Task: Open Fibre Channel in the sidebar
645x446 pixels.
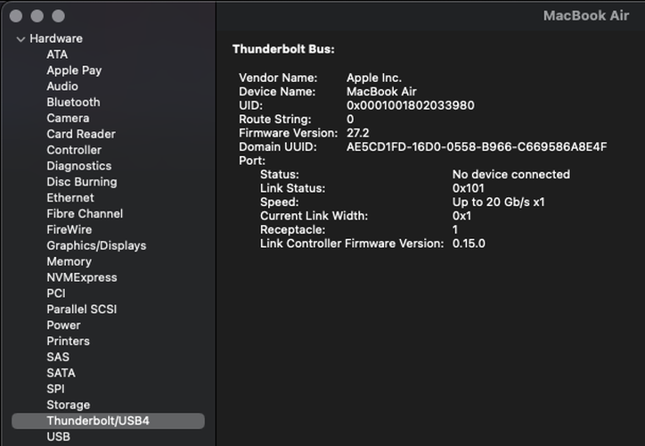Action: (85, 214)
